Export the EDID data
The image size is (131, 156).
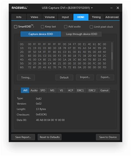click(105, 77)
